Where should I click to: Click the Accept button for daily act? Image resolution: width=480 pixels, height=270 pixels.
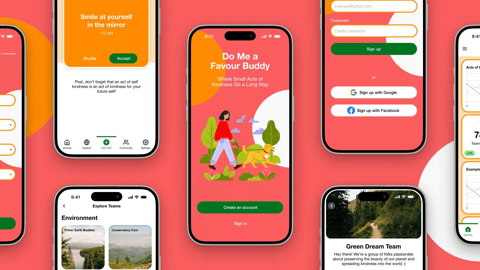coord(123,58)
